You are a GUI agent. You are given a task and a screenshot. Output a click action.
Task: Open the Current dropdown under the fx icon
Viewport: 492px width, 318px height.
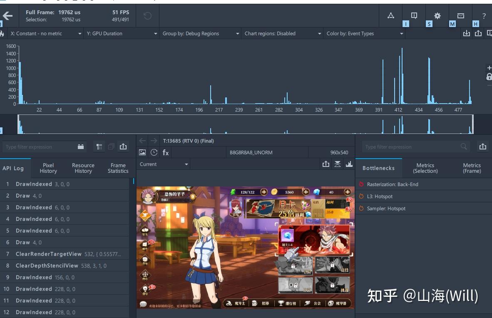coord(163,164)
